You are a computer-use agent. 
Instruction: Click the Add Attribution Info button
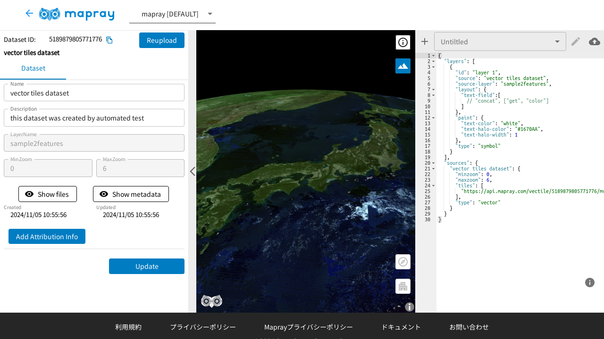(47, 236)
